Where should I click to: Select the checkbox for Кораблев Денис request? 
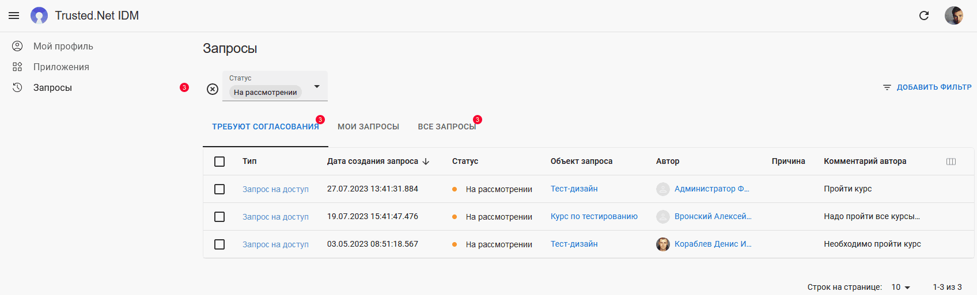coord(219,244)
